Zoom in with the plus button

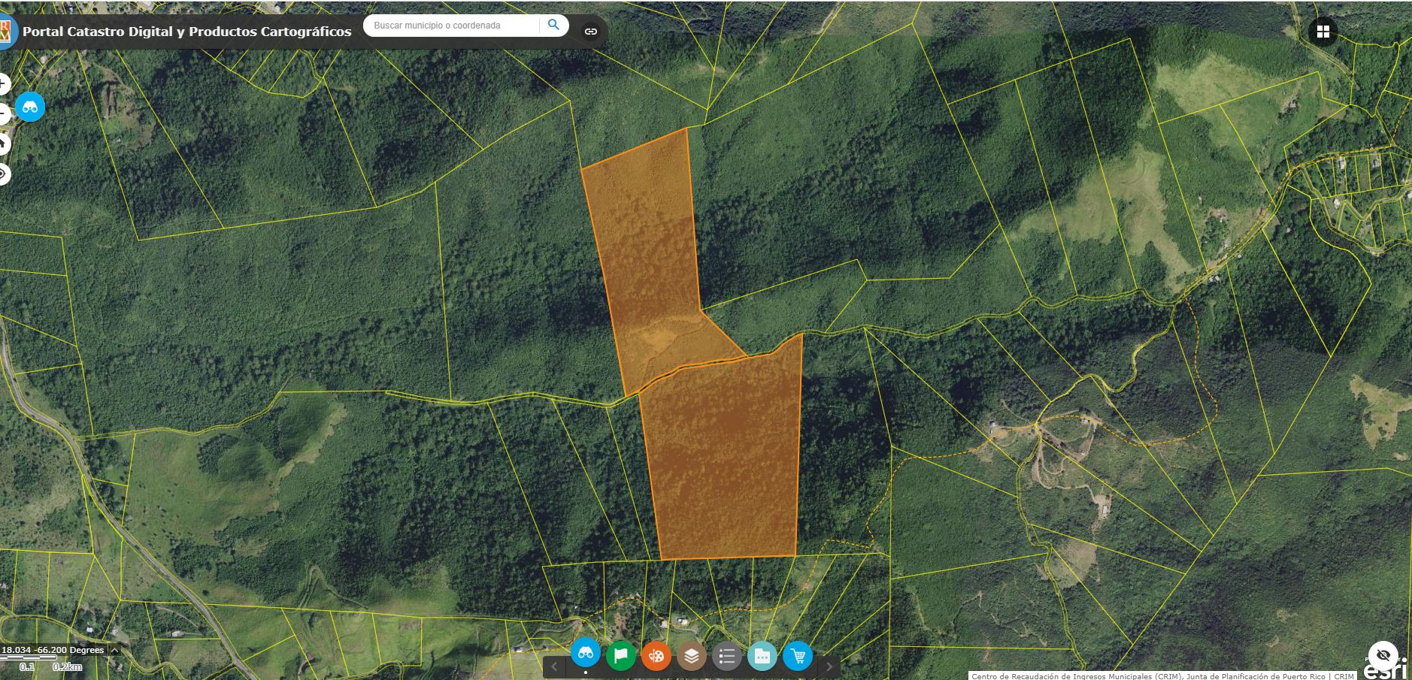[x=4, y=84]
